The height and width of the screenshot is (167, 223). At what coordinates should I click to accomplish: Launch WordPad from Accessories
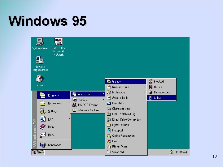(126, 152)
